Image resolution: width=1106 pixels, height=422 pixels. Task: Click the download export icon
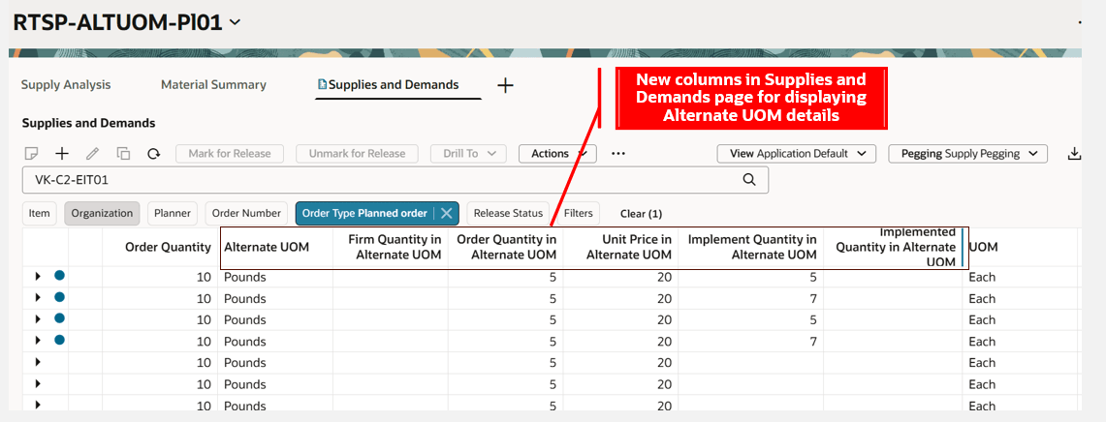1074,154
